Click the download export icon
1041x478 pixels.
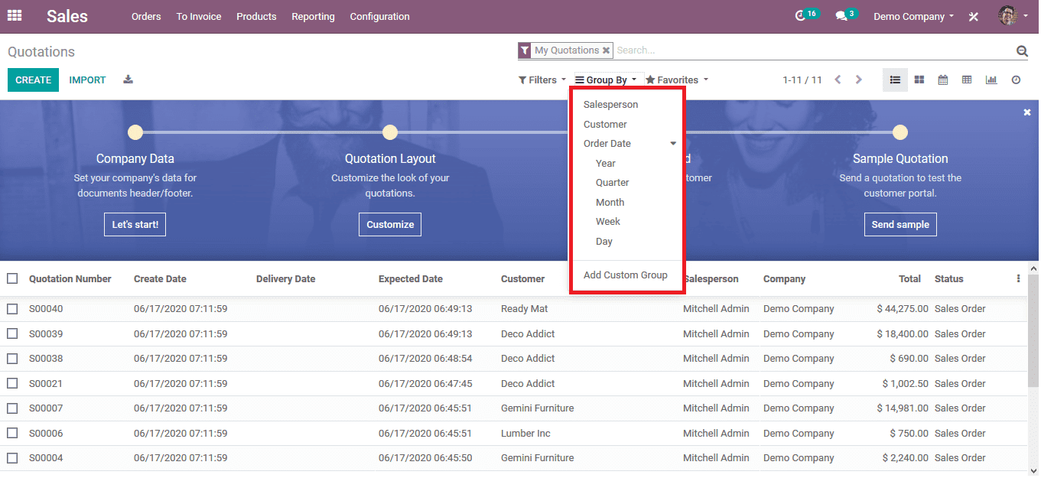[x=128, y=80]
